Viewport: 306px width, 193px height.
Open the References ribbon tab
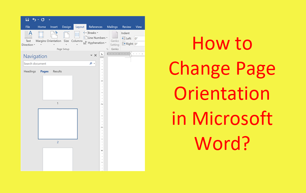pyautogui.click(x=95, y=27)
